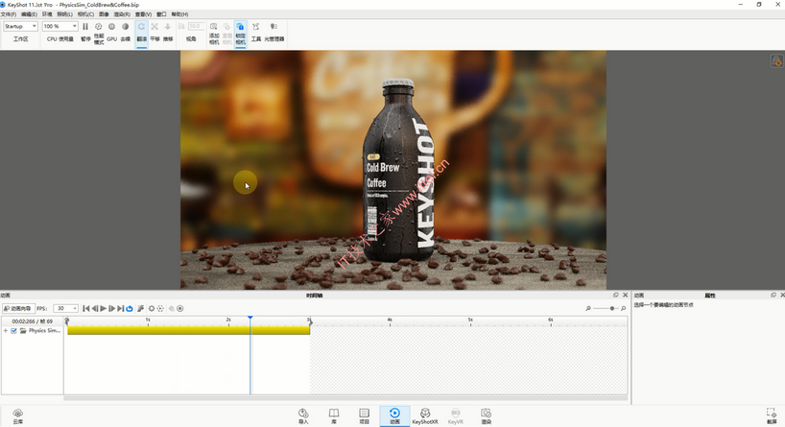Select the 翻滚 tumble camera tool
Image resolution: width=785 pixels, height=427 pixels.
coord(141,28)
